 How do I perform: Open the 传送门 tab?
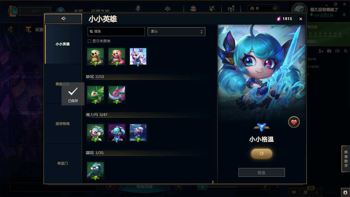point(63,163)
